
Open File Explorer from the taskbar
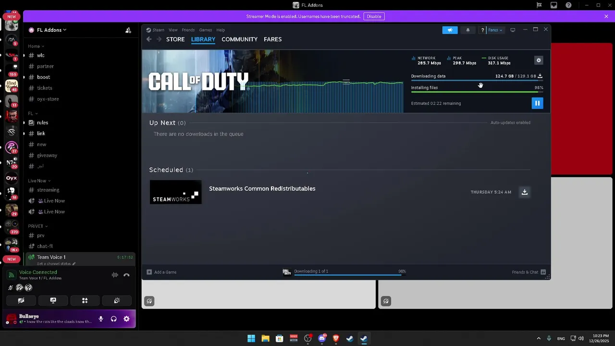coord(265,338)
